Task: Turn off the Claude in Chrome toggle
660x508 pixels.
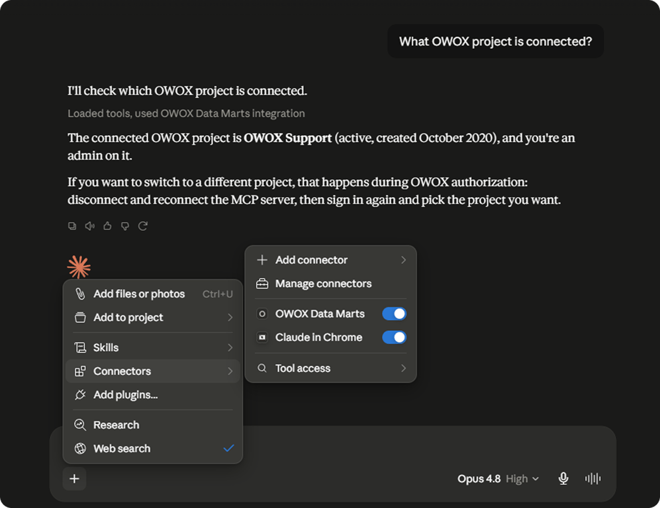Action: point(394,337)
